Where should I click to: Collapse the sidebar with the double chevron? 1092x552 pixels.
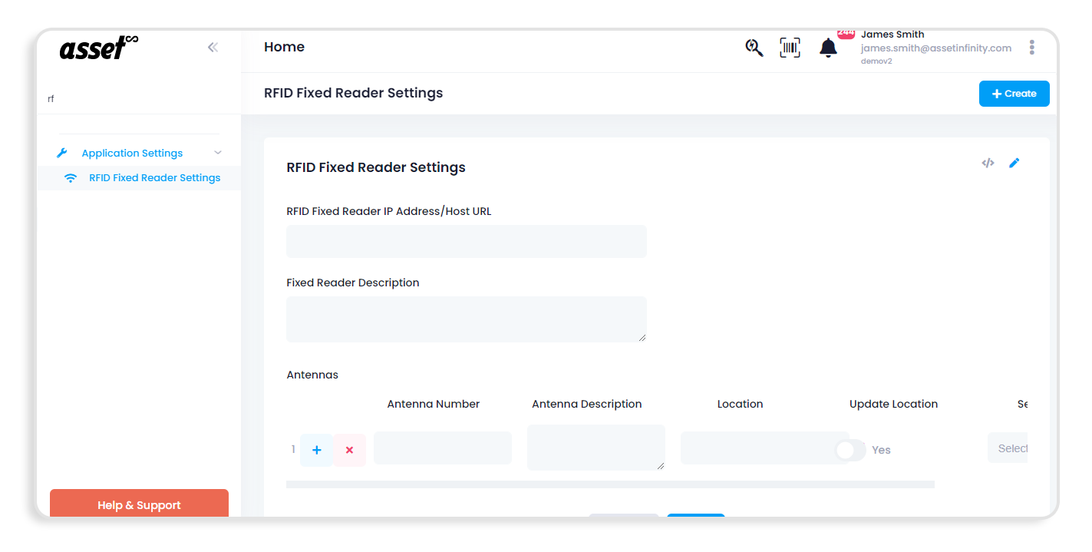[x=213, y=47]
